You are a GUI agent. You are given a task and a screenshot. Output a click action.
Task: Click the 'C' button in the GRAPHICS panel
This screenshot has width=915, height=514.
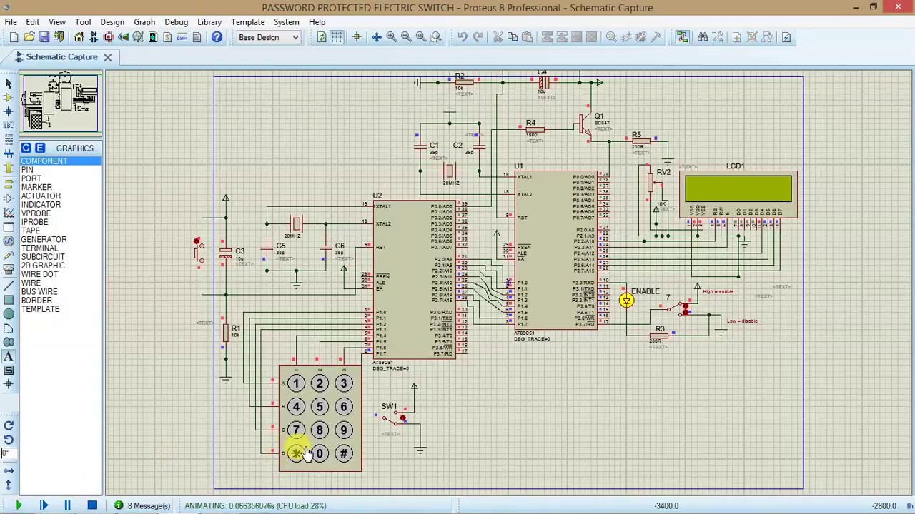[26, 148]
